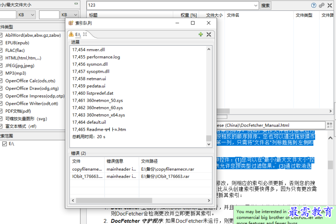336x224 pixels.
Task: Click the minimum file size input field
Action: pyautogui.click(x=8, y=15)
